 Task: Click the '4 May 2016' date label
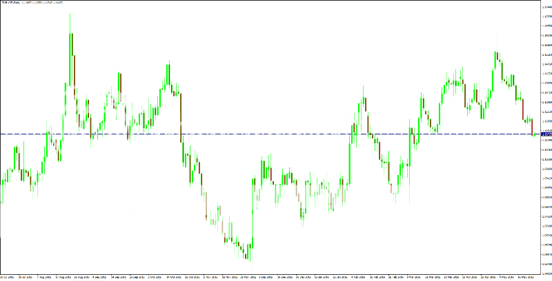click(x=506, y=277)
